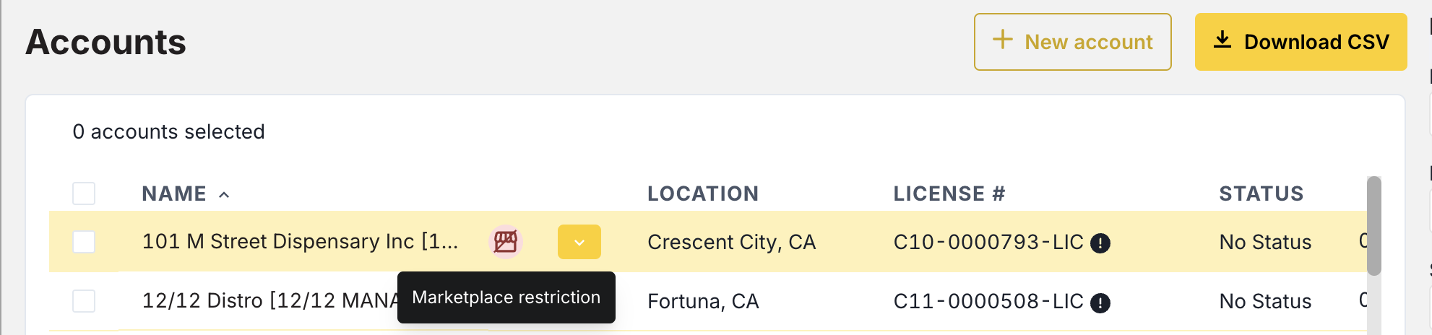The width and height of the screenshot is (1432, 335).
Task: Click No Status in the 101 M Street row
Action: pyautogui.click(x=1264, y=242)
